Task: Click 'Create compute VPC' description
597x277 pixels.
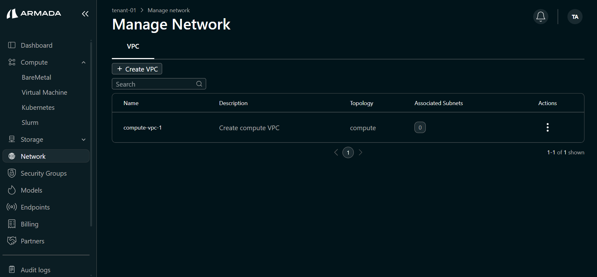Action: [249, 128]
